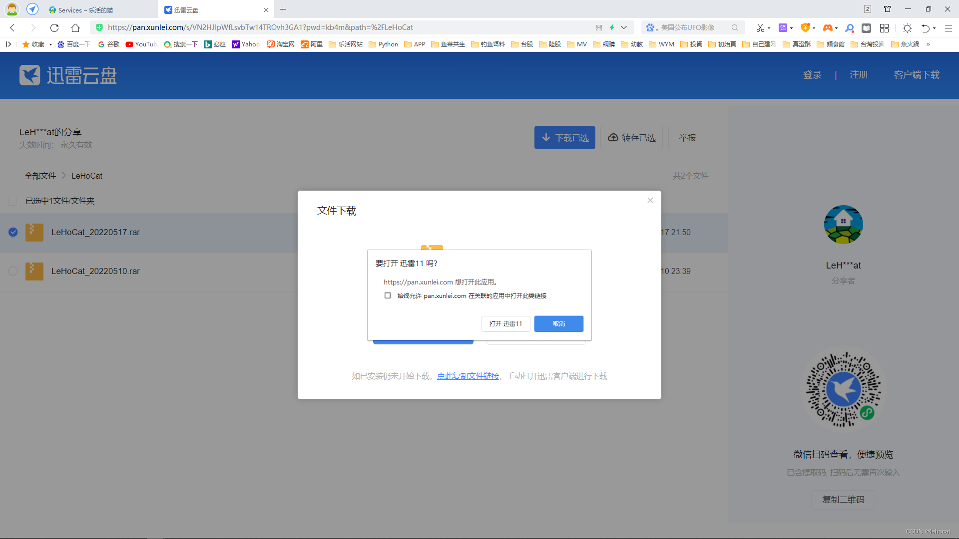Click the 打开 迅雷11 button

pos(505,324)
